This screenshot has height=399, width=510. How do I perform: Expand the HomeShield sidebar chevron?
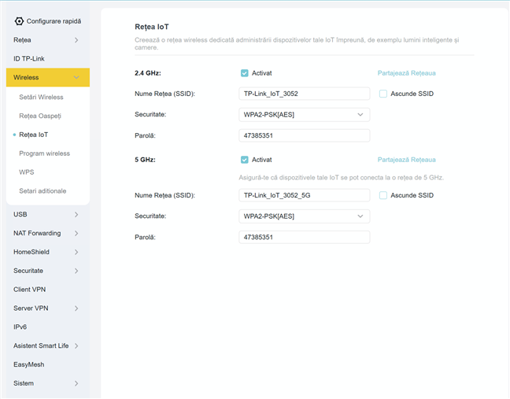[76, 252]
